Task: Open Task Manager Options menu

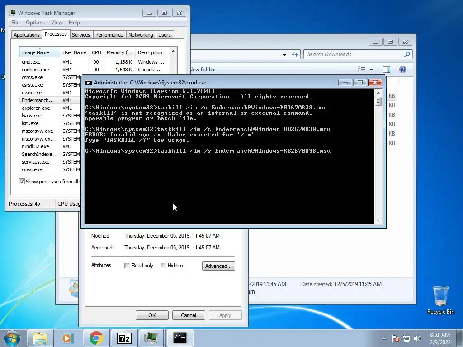Action: coord(35,23)
